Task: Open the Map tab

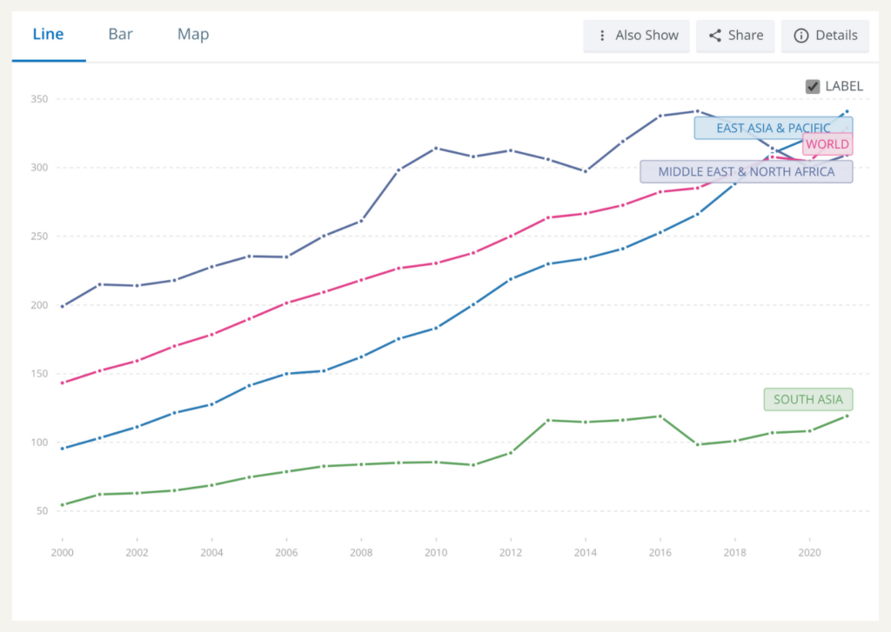Action: [x=193, y=35]
